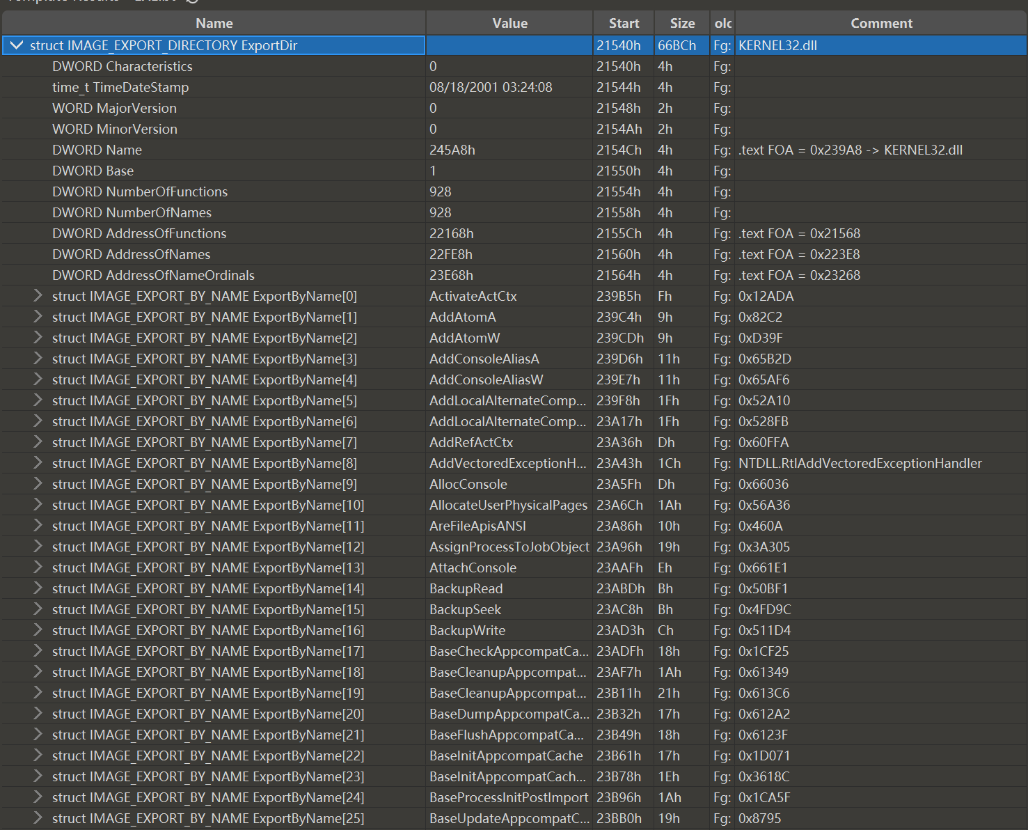
Task: Select the WORD MajorVersion row
Action: 514,108
